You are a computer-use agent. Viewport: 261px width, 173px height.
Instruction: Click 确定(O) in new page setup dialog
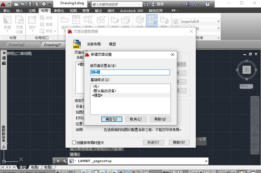[112, 119]
